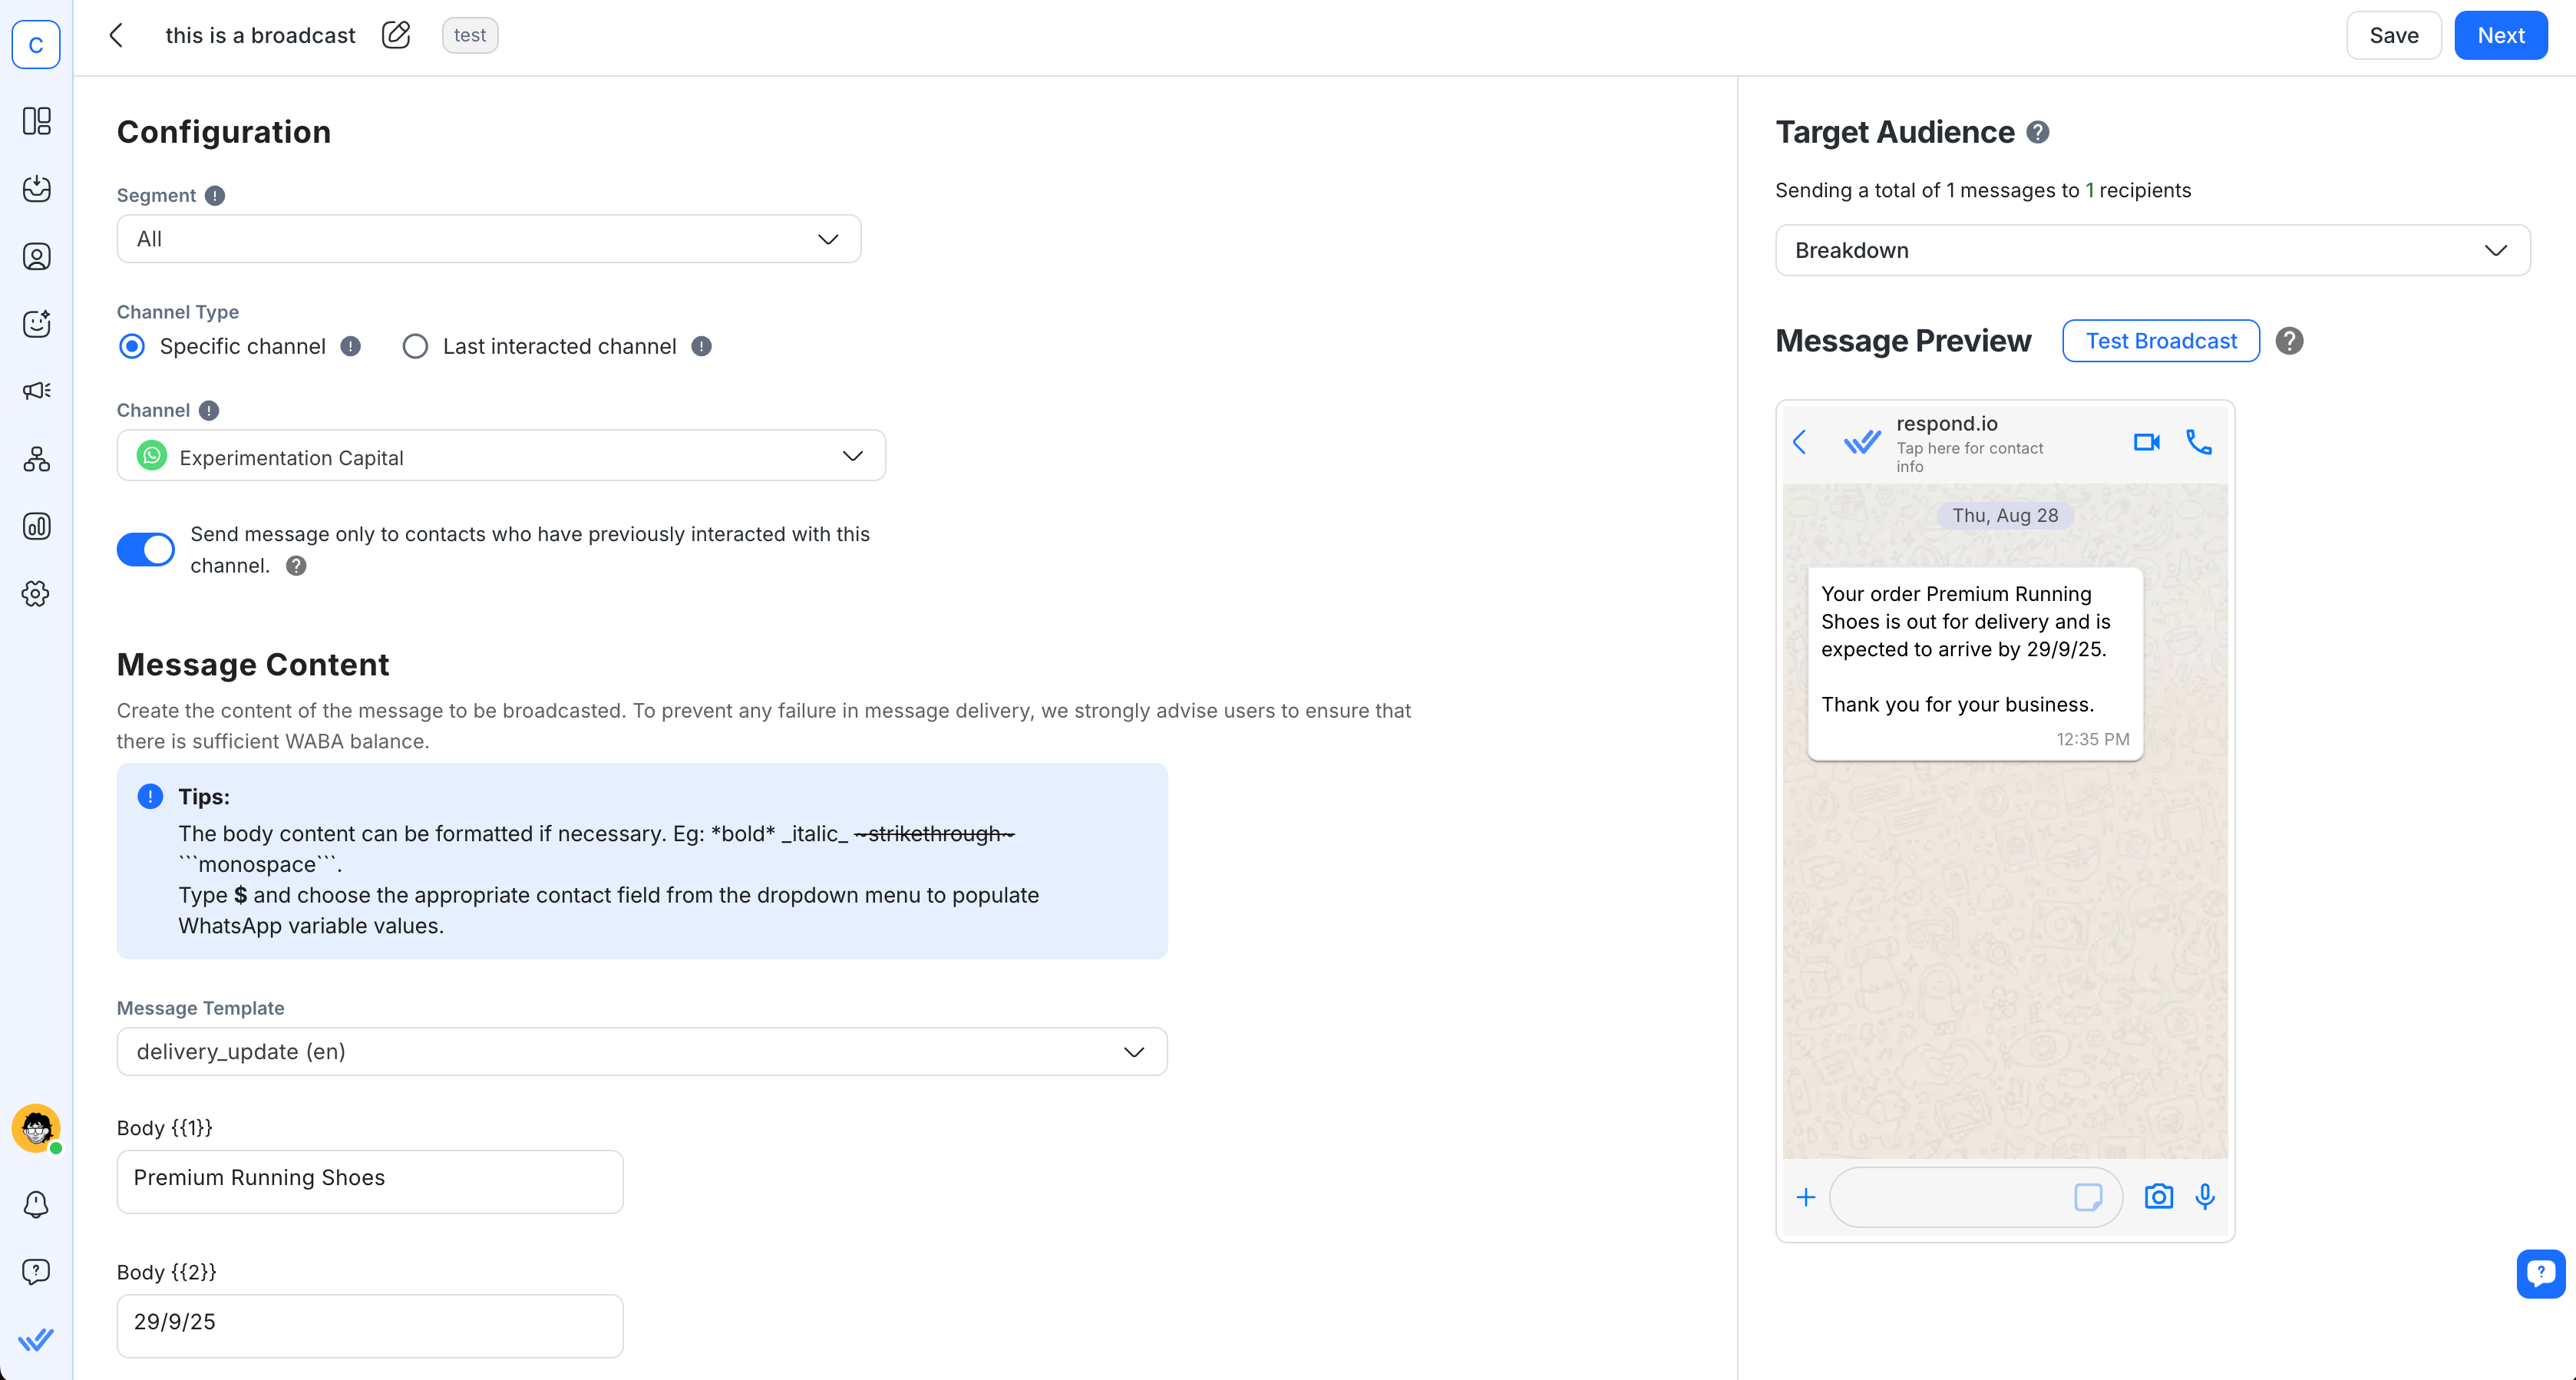Open the Dashboard from the sidebar
Viewport: 2576px width, 1380px height.
click(36, 121)
